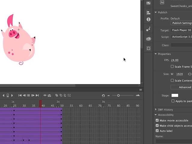The width and height of the screenshot is (192, 144).
Task: Toggle the Loop playback icon
Action: tap(49, 95)
